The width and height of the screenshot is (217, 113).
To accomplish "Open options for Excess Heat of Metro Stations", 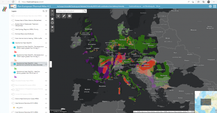I will tap(46, 20).
